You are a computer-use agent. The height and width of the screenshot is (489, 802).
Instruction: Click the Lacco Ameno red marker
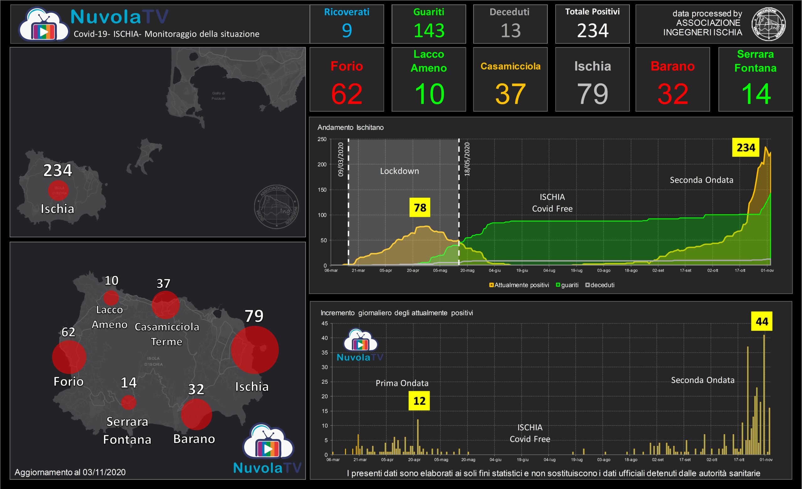click(x=111, y=298)
